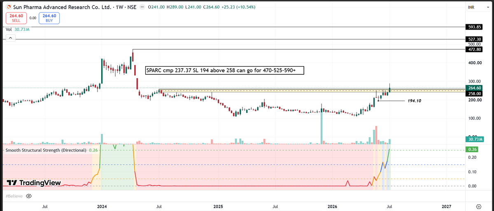Click the blue BUY 264.60 button

[49, 18]
